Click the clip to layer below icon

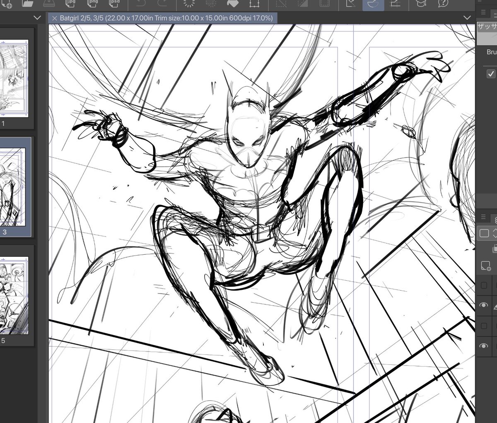(494, 249)
